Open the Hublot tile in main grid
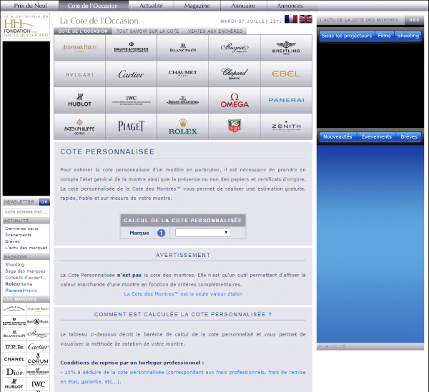 click(x=79, y=100)
